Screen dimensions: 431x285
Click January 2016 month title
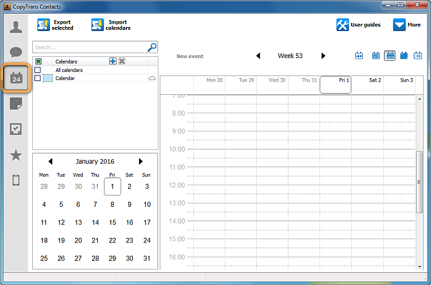pos(95,161)
